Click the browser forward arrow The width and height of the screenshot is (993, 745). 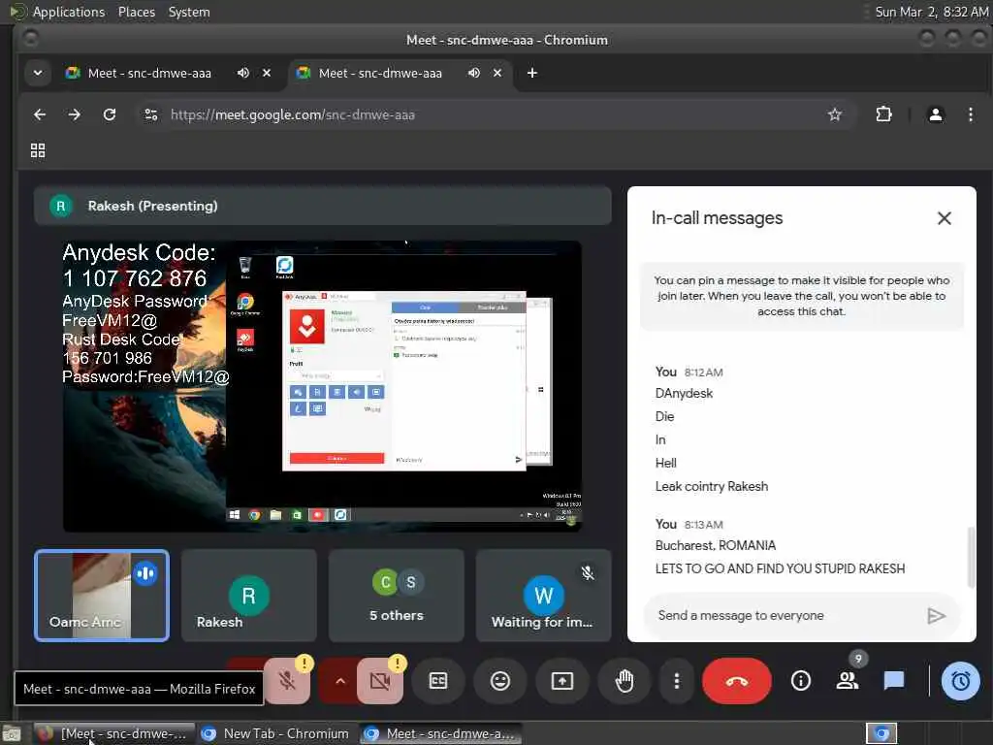pos(75,114)
